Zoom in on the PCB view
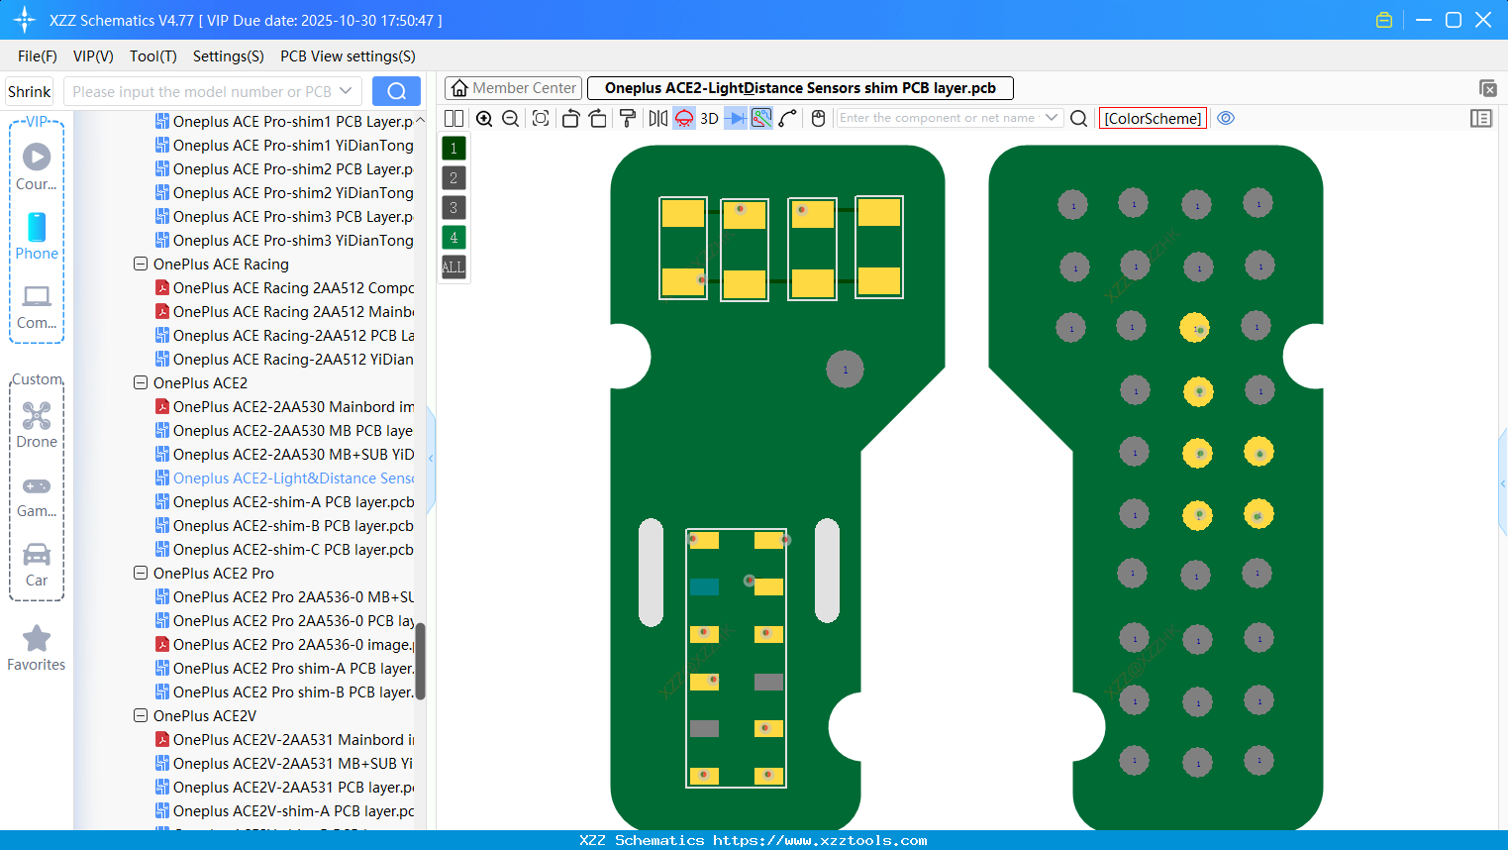The image size is (1508, 850). click(x=484, y=118)
